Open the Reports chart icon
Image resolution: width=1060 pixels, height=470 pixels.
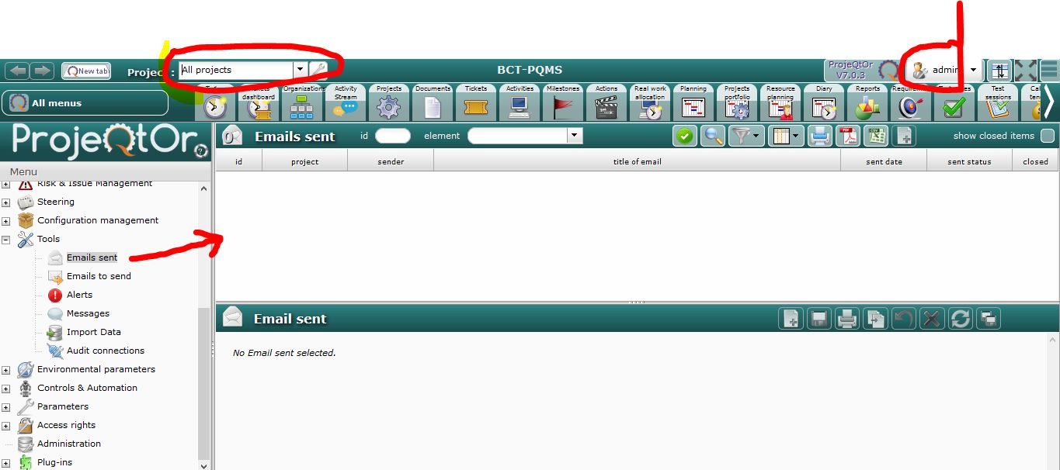(x=867, y=107)
